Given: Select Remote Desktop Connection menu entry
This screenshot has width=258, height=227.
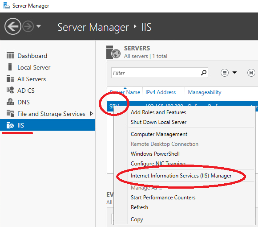Looking at the screenshot, I should point(165,144).
